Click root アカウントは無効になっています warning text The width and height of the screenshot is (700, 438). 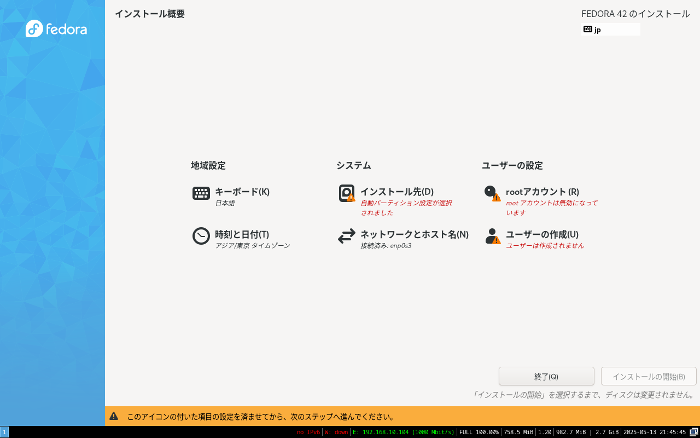[552, 208]
